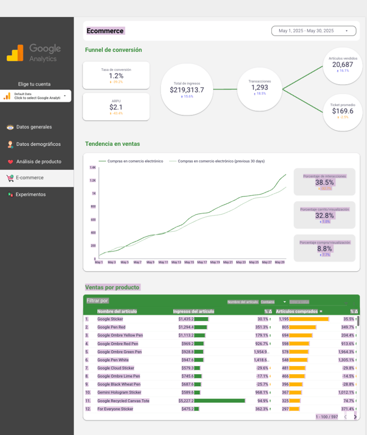Click Porcentaje carrito/visualización 32.8% card
This screenshot has height=435, width=367.
(x=324, y=215)
